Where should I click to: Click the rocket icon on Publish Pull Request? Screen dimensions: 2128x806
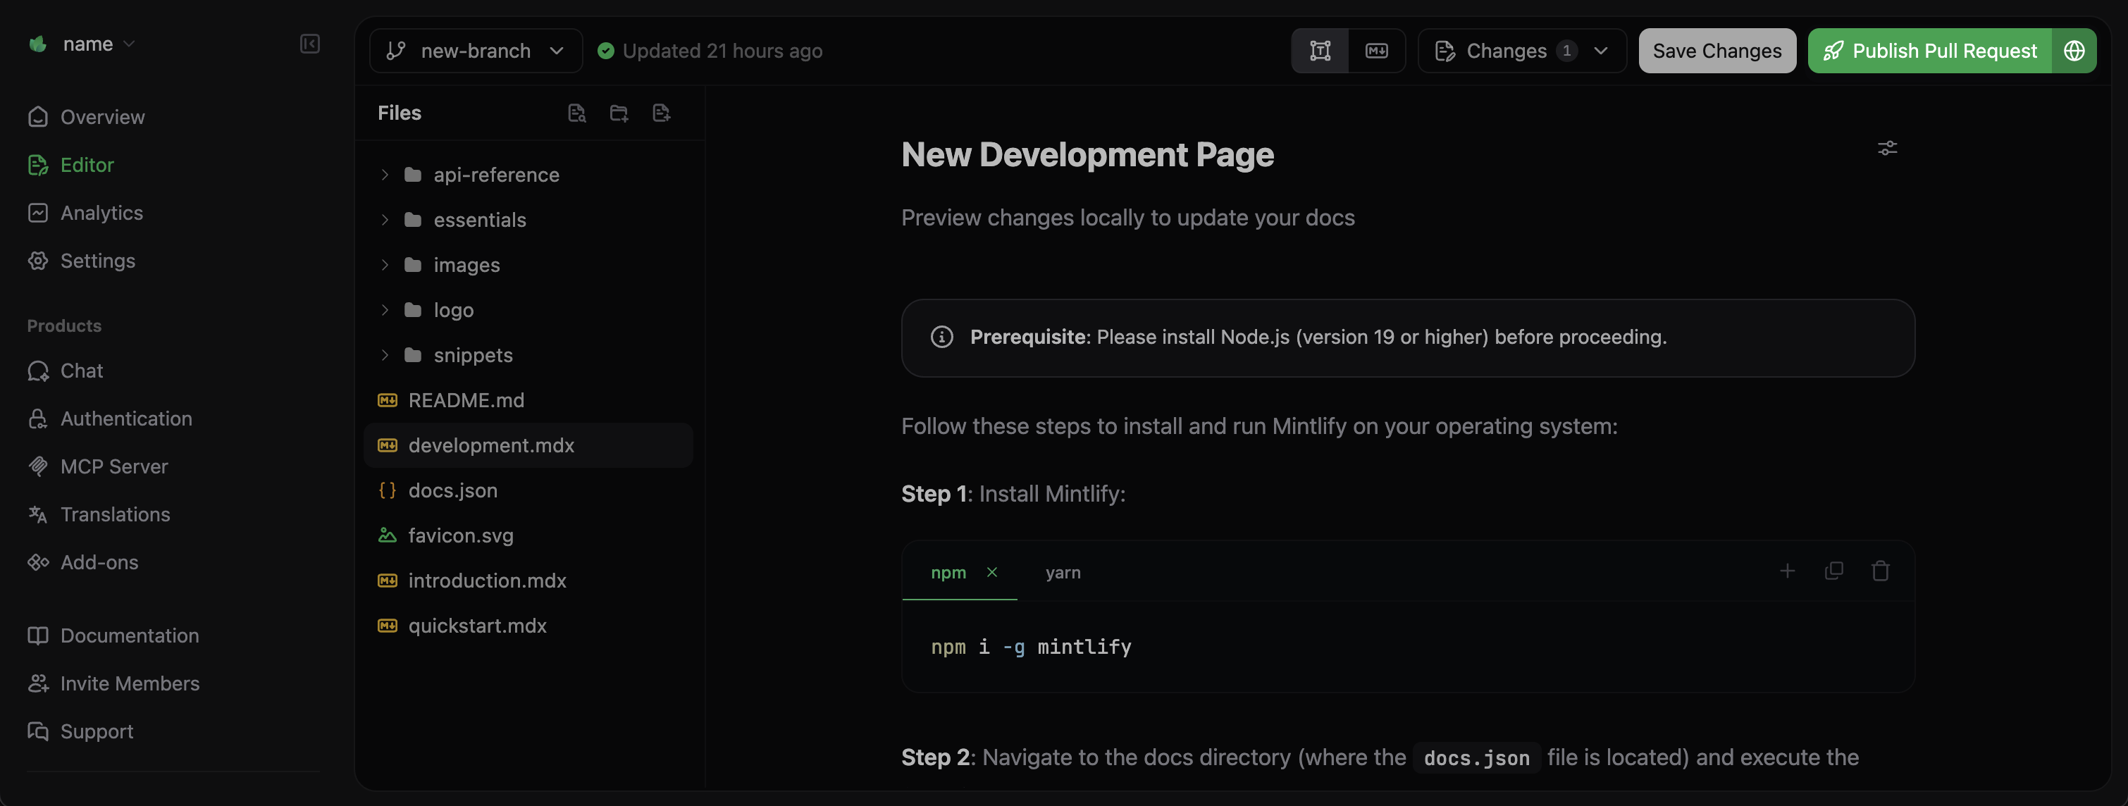[1835, 51]
